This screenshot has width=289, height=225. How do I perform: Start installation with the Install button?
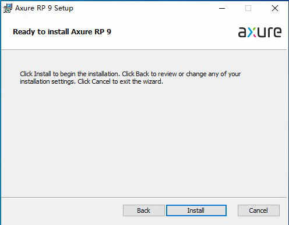[196, 210]
